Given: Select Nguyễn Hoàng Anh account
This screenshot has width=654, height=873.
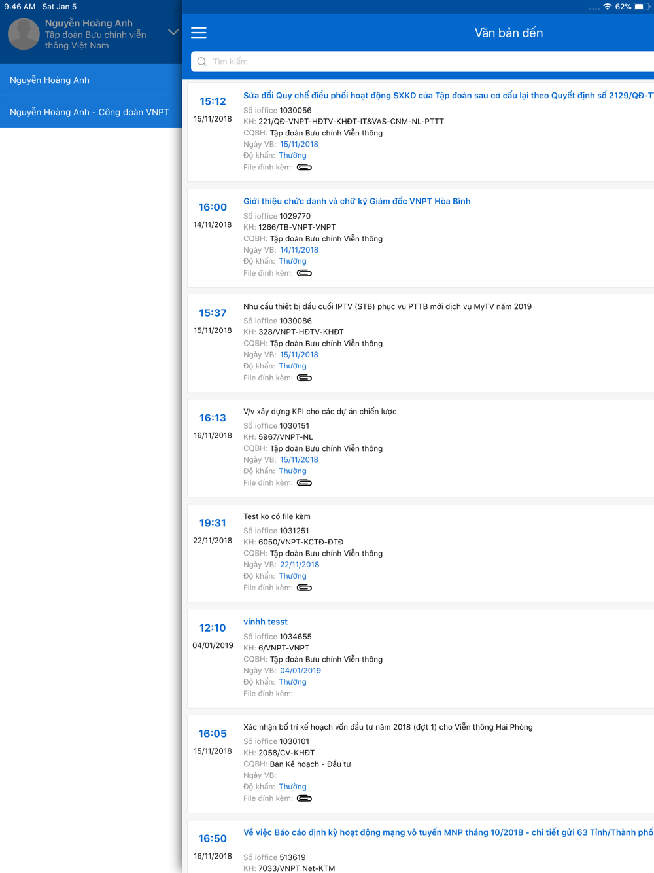Looking at the screenshot, I should tap(91, 80).
